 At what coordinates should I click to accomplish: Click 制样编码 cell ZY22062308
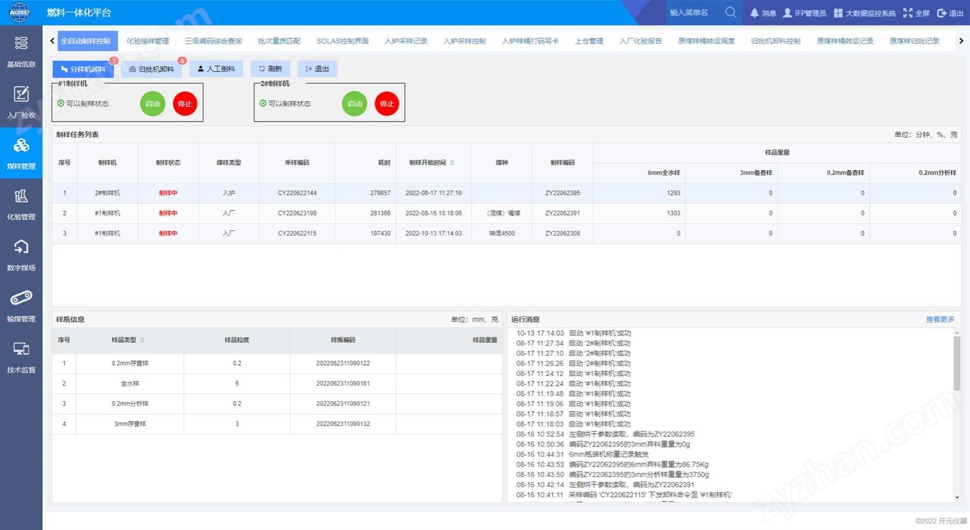point(563,233)
